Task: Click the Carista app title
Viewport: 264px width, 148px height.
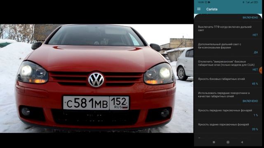Action: point(212,9)
